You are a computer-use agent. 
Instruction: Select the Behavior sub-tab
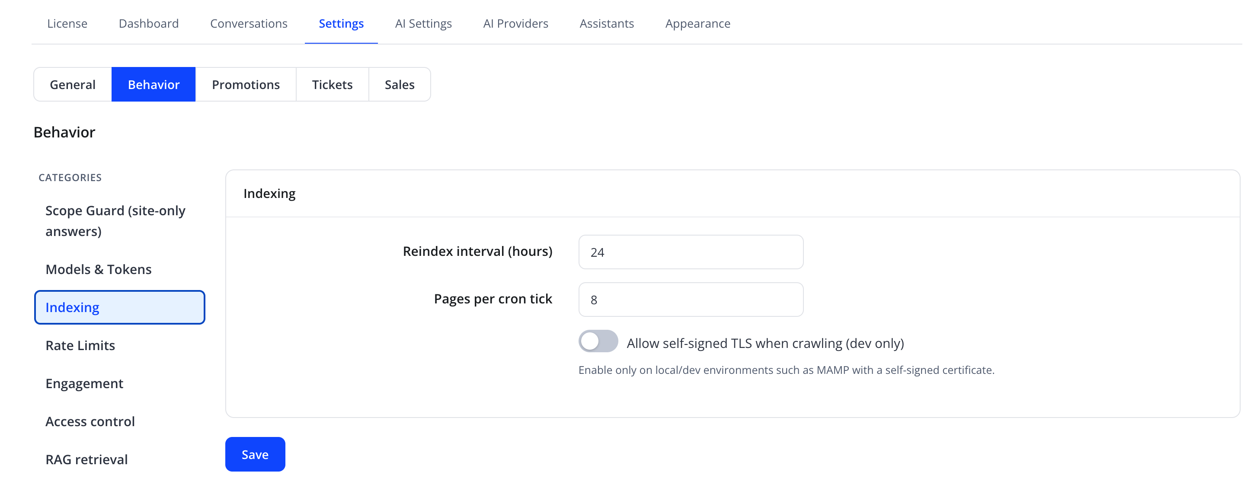click(x=154, y=84)
